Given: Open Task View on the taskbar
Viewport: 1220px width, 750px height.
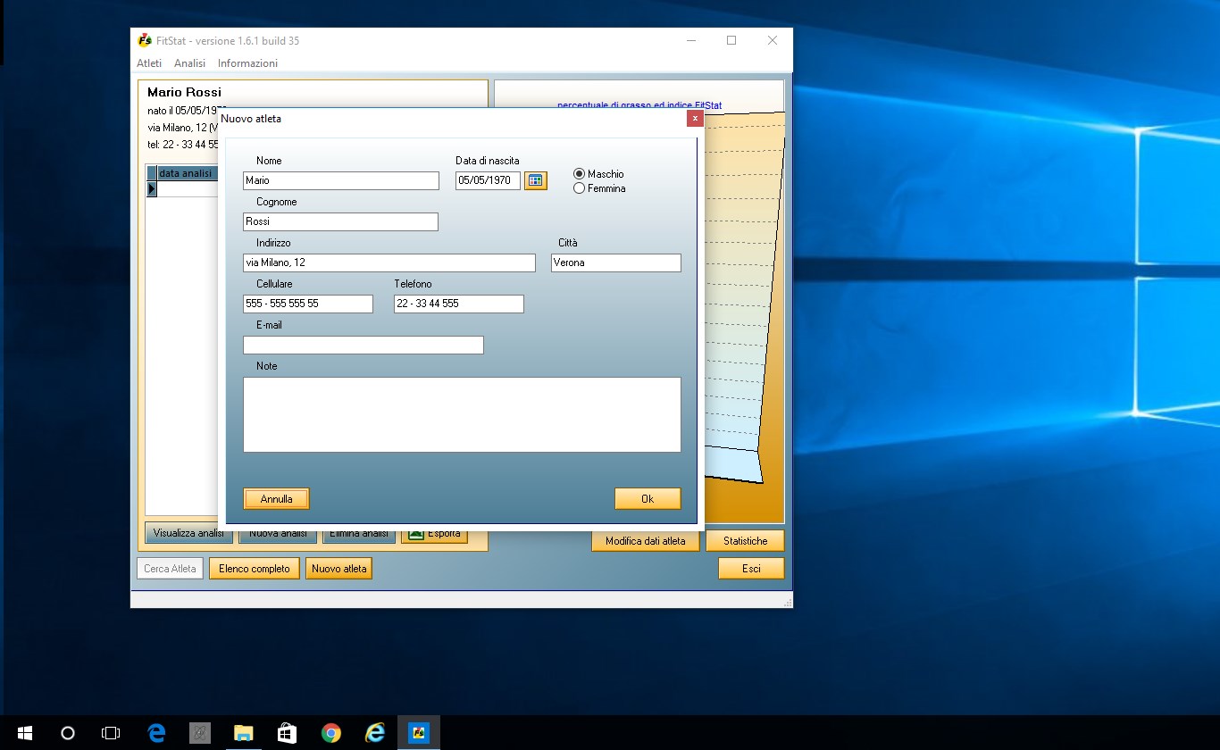Looking at the screenshot, I should click(111, 733).
